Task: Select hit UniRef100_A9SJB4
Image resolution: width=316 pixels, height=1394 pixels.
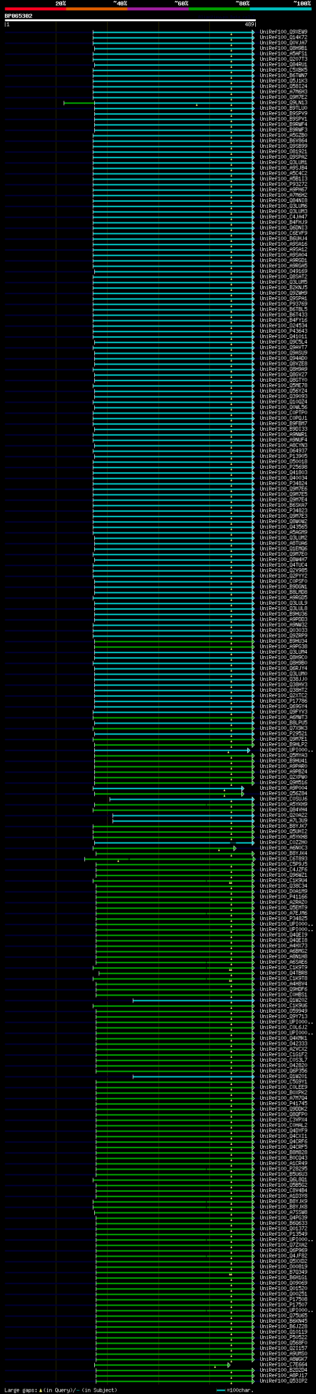Action: coord(283,168)
